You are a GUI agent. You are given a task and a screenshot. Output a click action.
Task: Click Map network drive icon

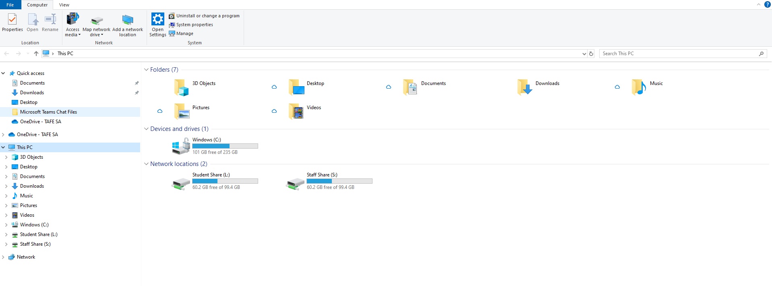point(97,20)
